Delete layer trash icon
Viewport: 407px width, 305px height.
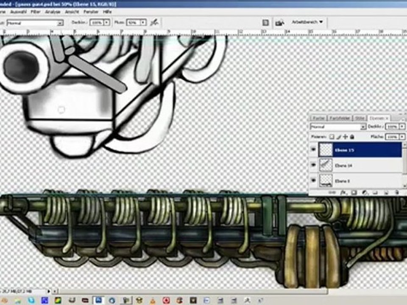pyautogui.click(x=397, y=192)
